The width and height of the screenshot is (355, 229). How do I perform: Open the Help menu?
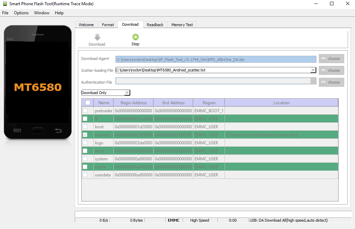(59, 13)
